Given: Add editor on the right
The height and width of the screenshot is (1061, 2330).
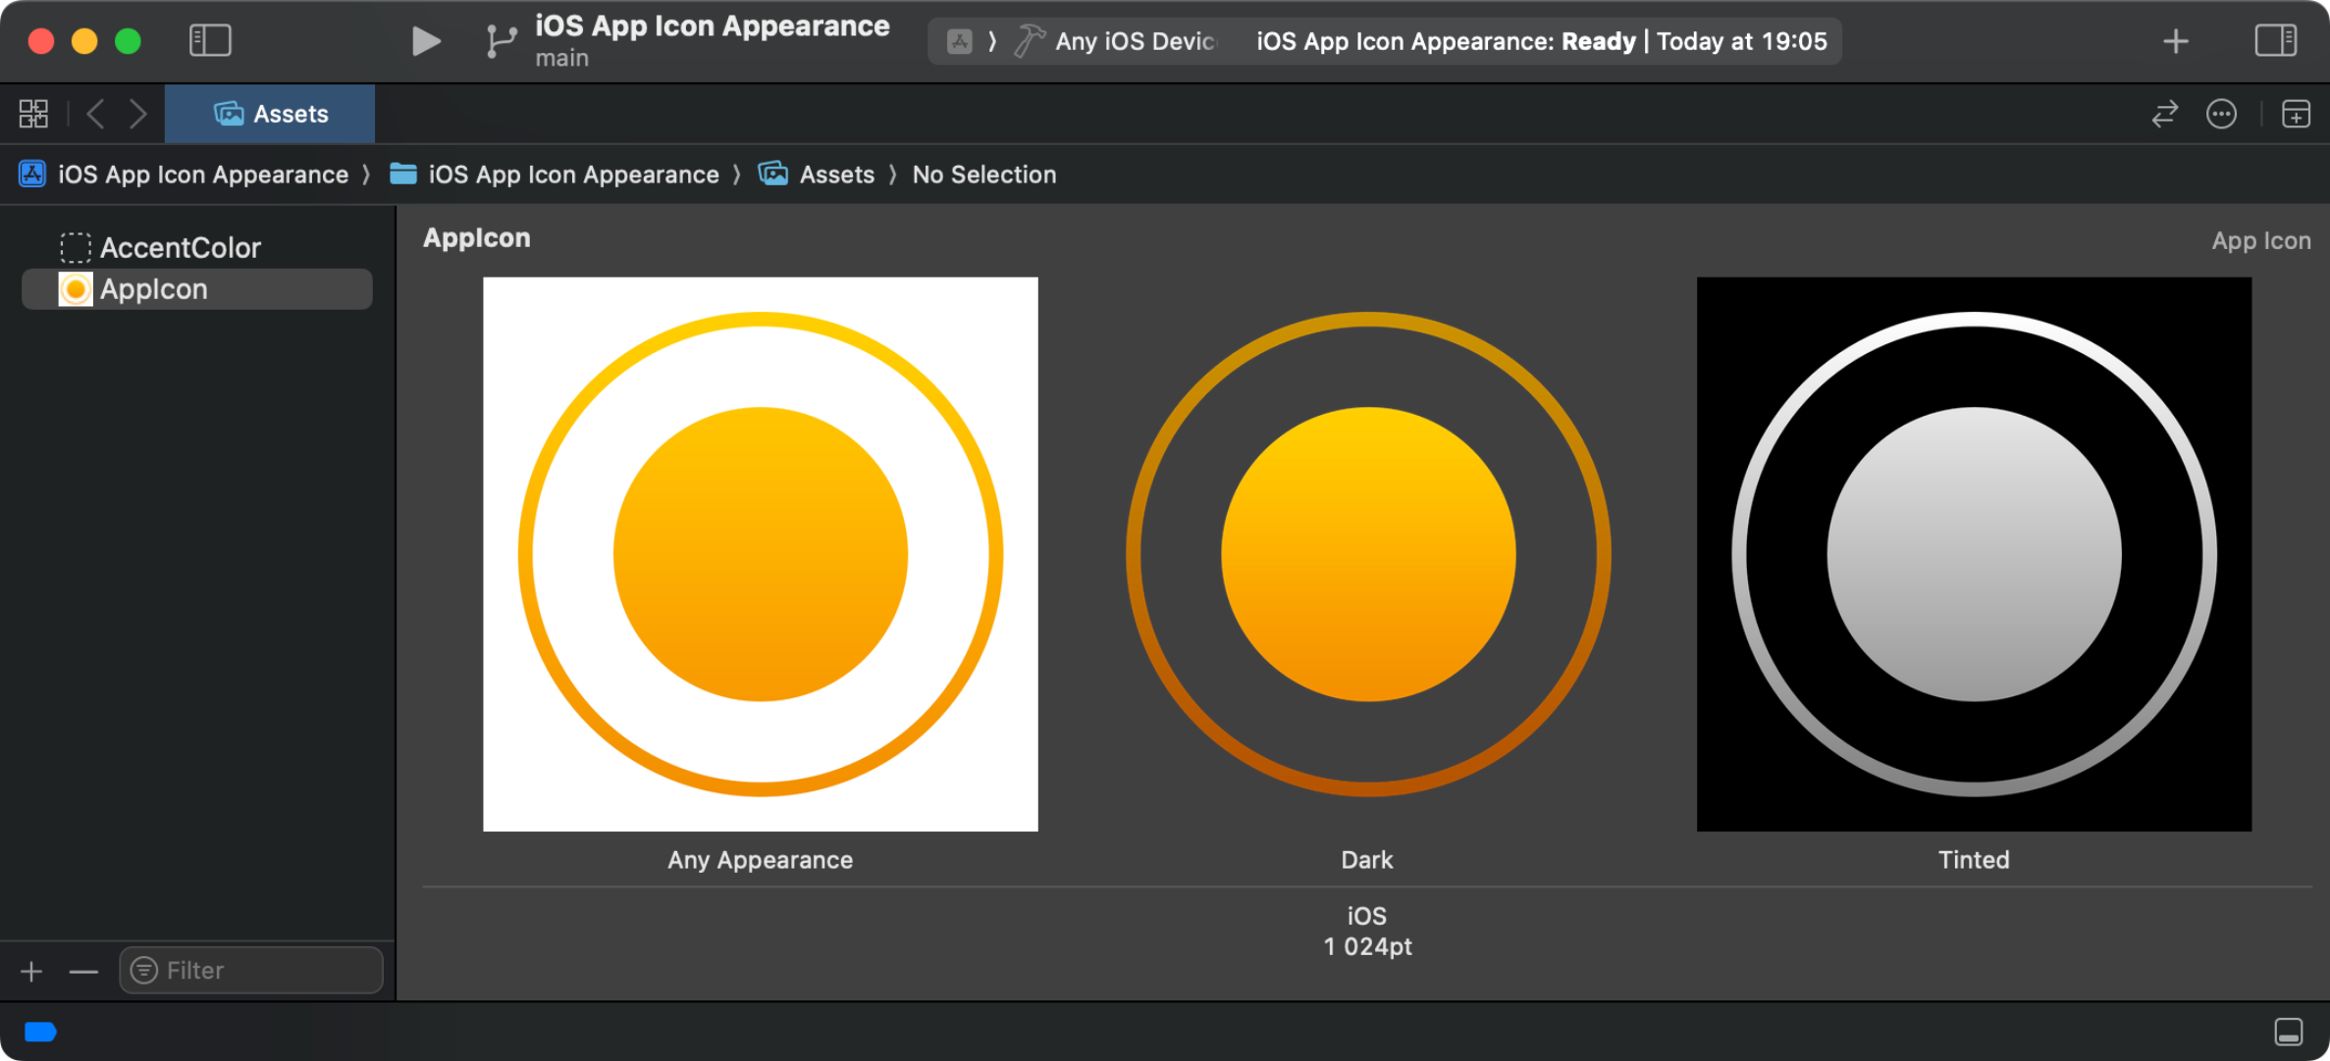Looking at the screenshot, I should click(2296, 114).
